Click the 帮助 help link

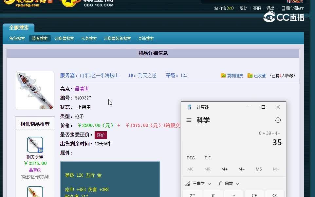(x=243, y=8)
